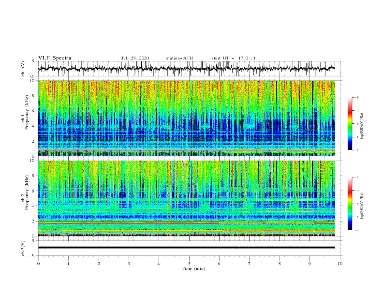Click the "10" kHz tick on ch.1 frequency axis
Screen dimensions: 383x296
(33, 81)
